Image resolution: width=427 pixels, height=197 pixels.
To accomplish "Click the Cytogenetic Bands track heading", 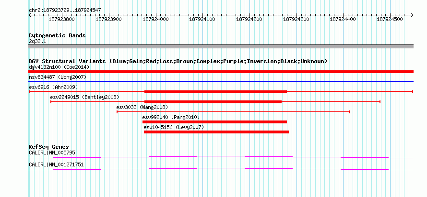I will (x=57, y=35).
